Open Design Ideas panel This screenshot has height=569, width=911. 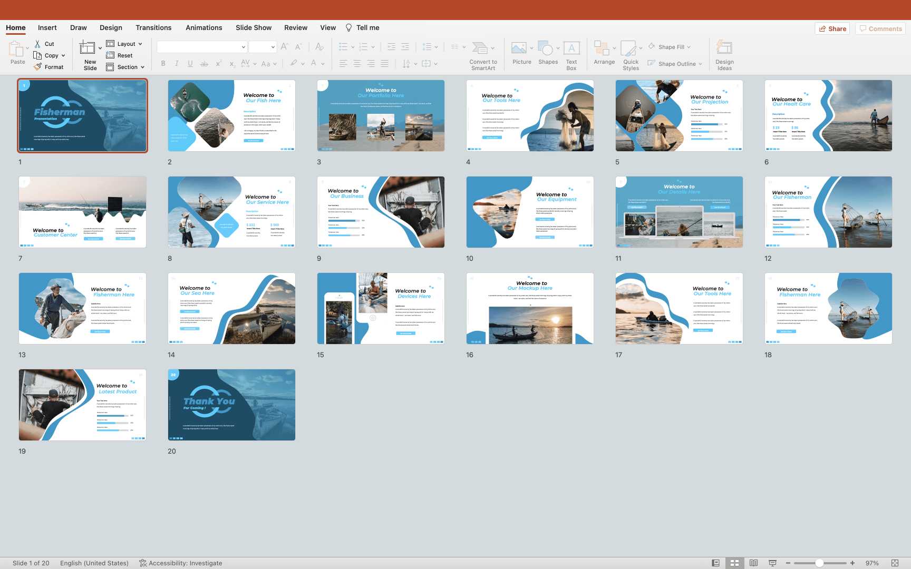click(724, 48)
